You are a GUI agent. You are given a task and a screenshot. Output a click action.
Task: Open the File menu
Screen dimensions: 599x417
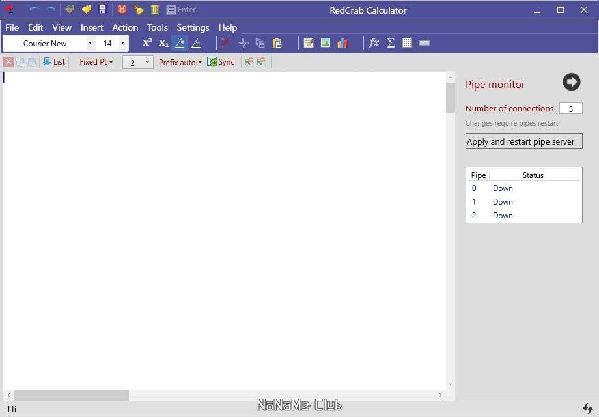12,27
